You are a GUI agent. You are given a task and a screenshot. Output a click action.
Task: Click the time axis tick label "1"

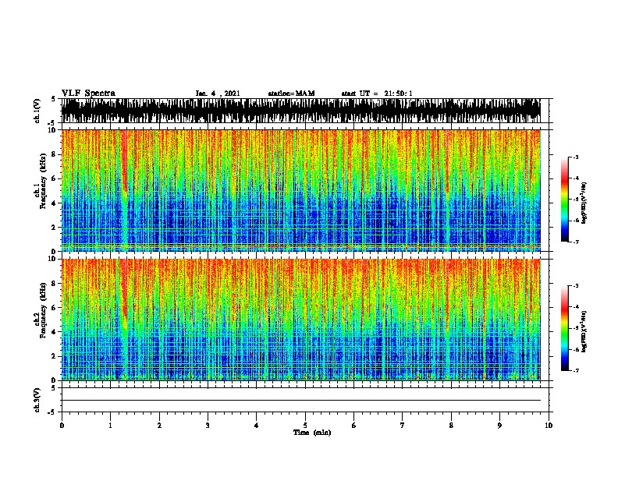[110, 426]
